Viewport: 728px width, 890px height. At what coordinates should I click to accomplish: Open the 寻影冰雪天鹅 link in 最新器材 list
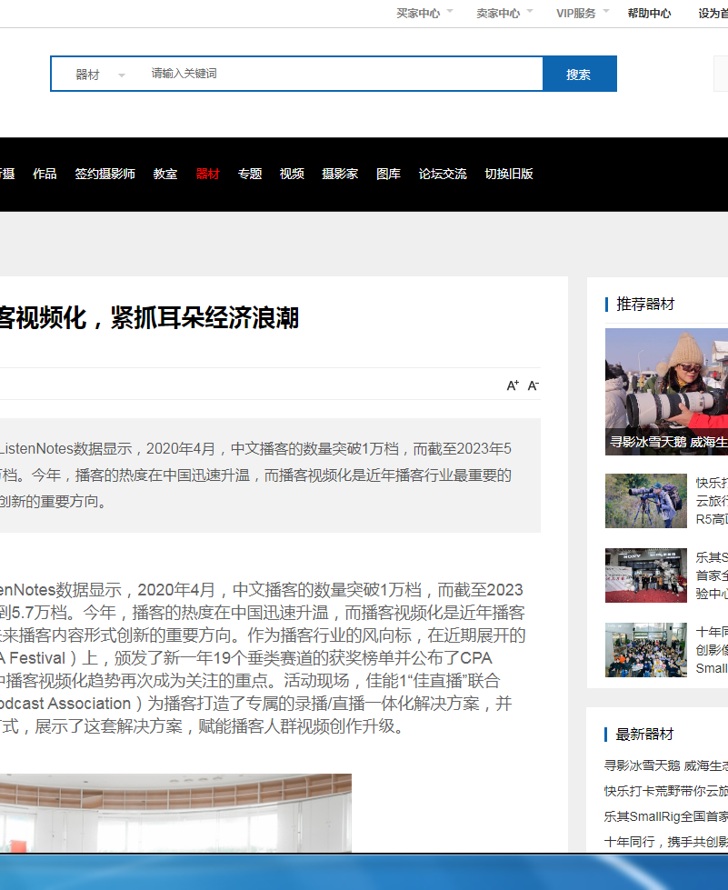point(665,765)
